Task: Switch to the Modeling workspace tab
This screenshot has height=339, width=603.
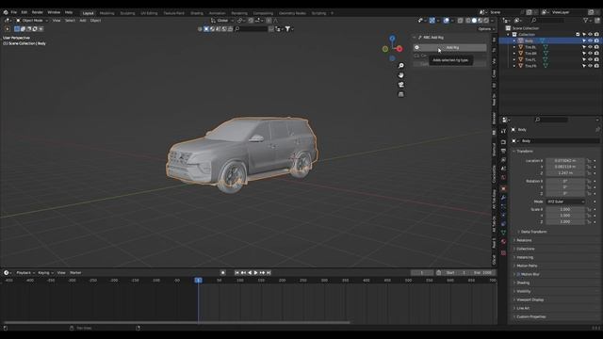Action: pos(106,13)
